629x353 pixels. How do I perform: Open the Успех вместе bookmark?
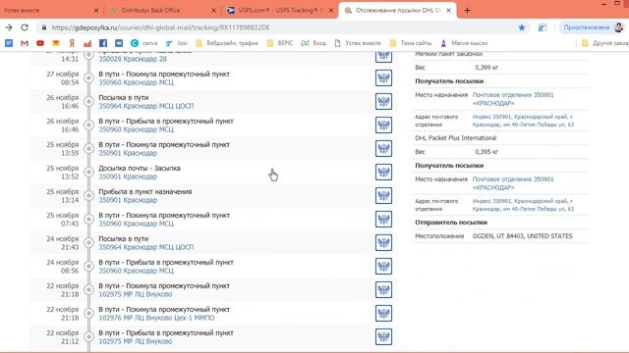coord(358,43)
